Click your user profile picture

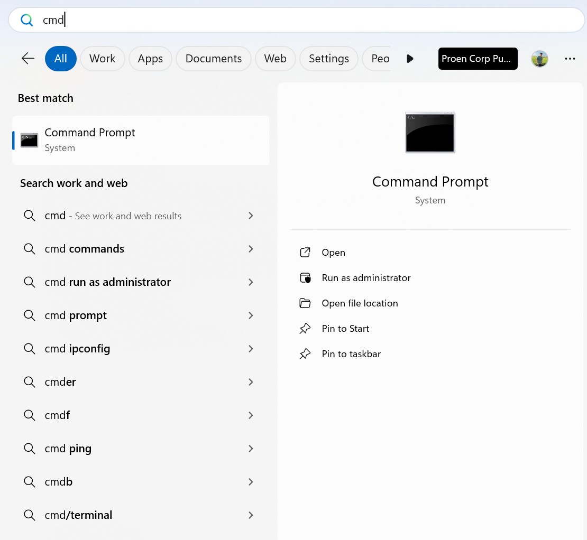point(539,59)
